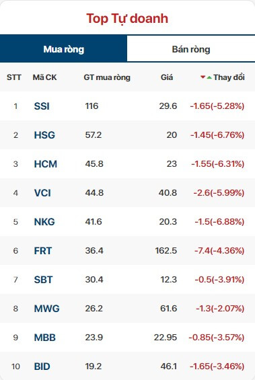
Task: Click the Thay đổi column header
Action: (x=229, y=77)
